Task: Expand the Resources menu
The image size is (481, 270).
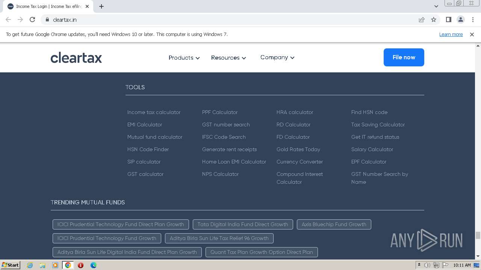Action: 228,58
